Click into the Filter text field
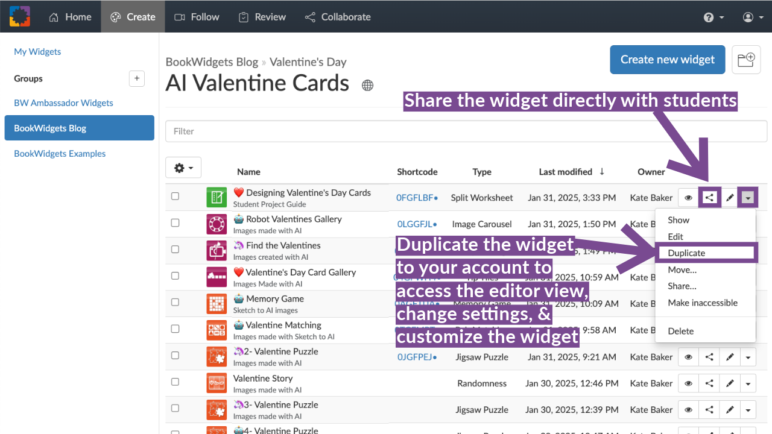Image resolution: width=772 pixels, height=434 pixels. pyautogui.click(x=466, y=131)
